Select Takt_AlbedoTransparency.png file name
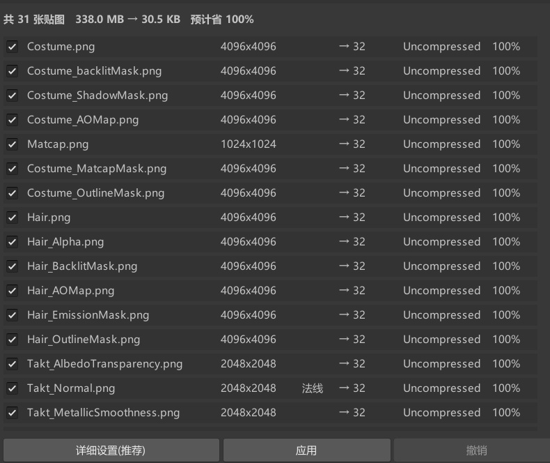 tap(105, 364)
